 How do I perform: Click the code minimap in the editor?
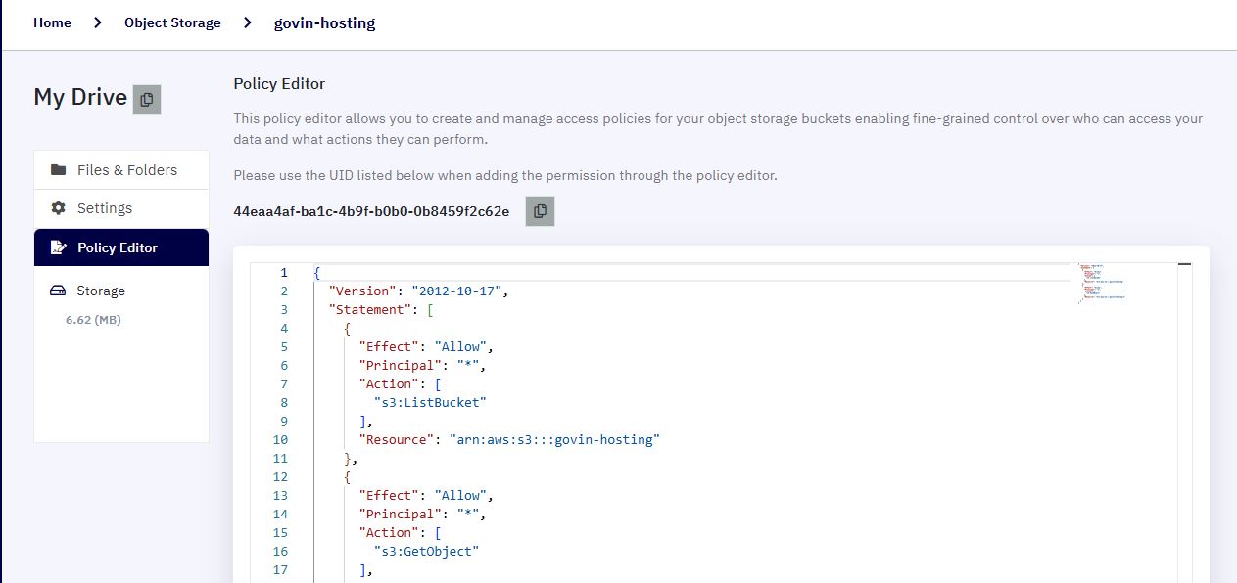point(1103,282)
